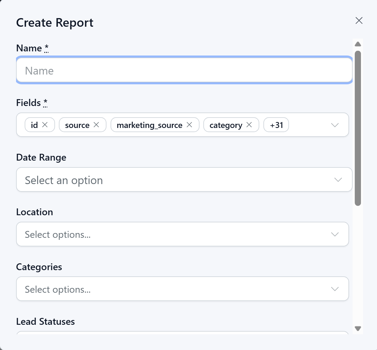Close the Create Report dialog
Screen dimensions: 377x350
(359, 20)
